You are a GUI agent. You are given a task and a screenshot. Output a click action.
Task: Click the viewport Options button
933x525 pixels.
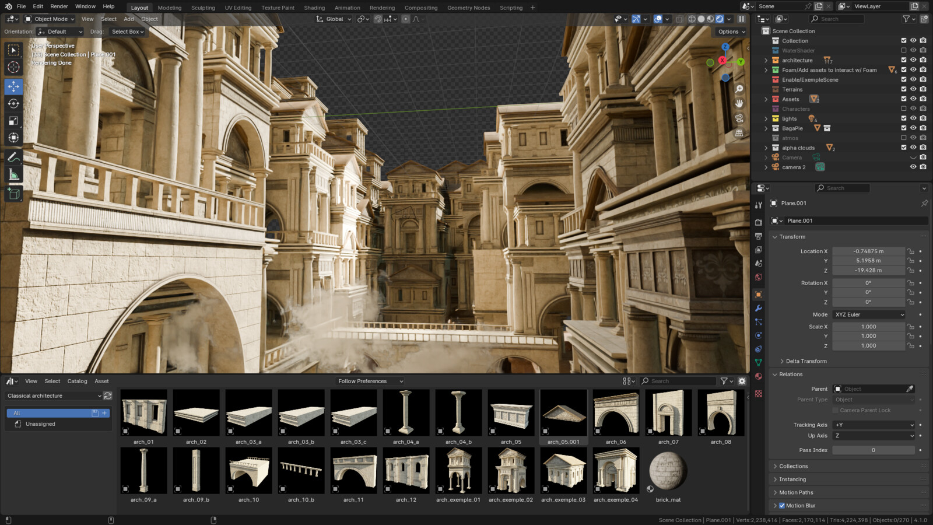coord(729,32)
